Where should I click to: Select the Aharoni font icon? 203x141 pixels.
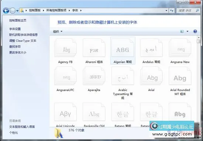click(x=94, y=48)
